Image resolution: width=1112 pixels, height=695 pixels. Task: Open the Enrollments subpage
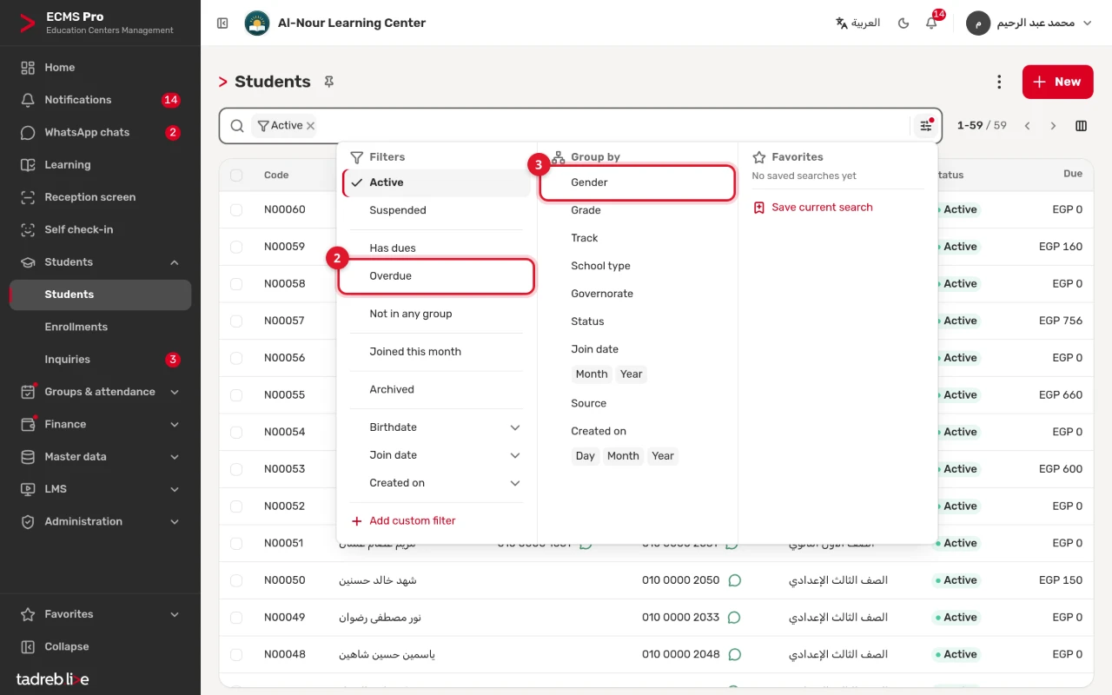(100, 327)
